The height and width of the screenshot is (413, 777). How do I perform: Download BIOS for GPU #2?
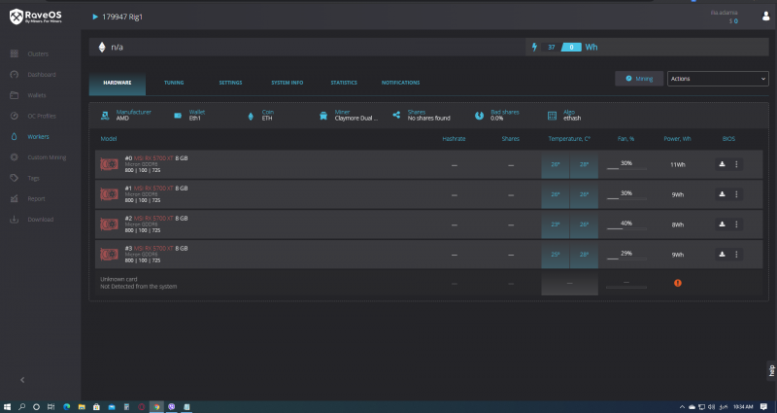pos(722,224)
